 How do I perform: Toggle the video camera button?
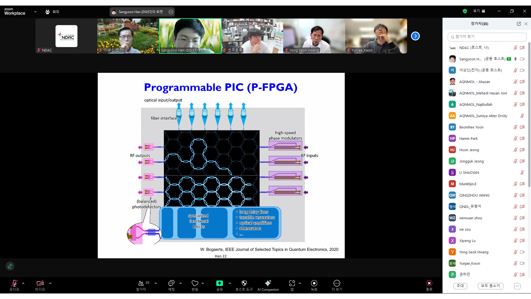point(40,285)
